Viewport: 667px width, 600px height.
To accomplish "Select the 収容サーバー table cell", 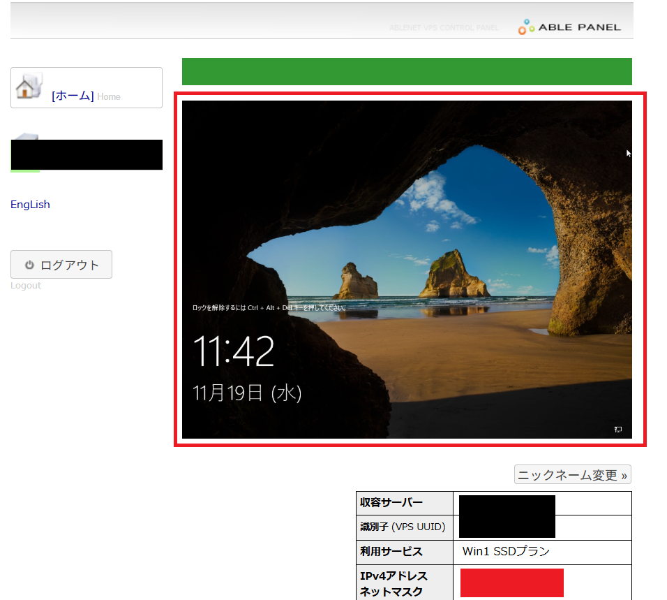I will (x=405, y=502).
